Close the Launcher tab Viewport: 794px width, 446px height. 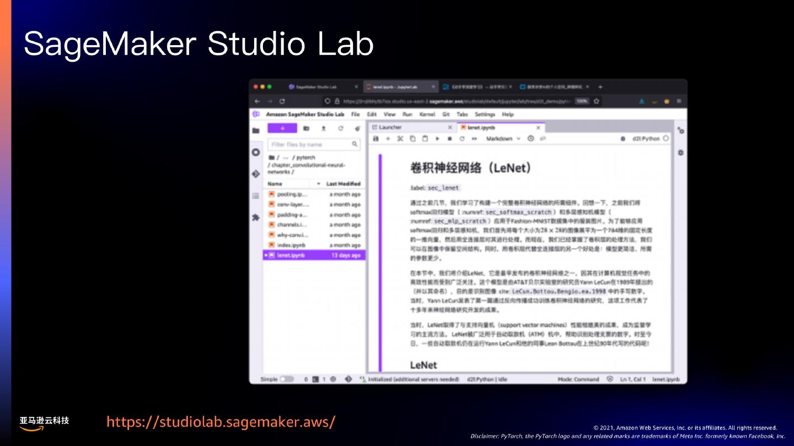tap(450, 128)
